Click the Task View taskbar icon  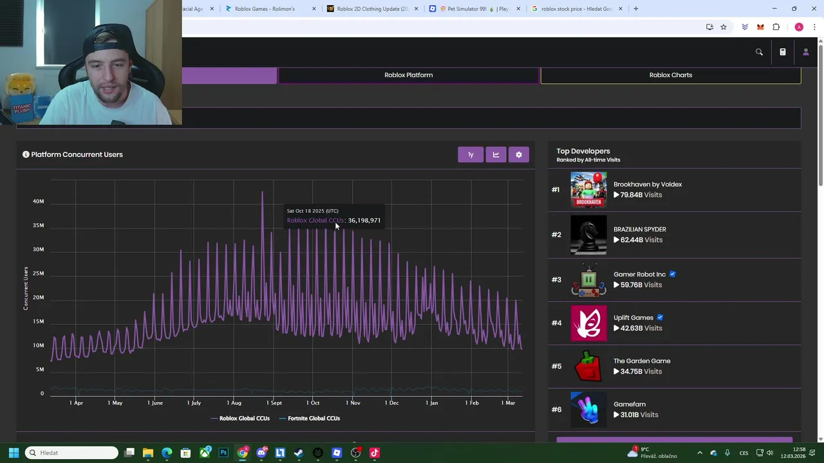(x=129, y=453)
